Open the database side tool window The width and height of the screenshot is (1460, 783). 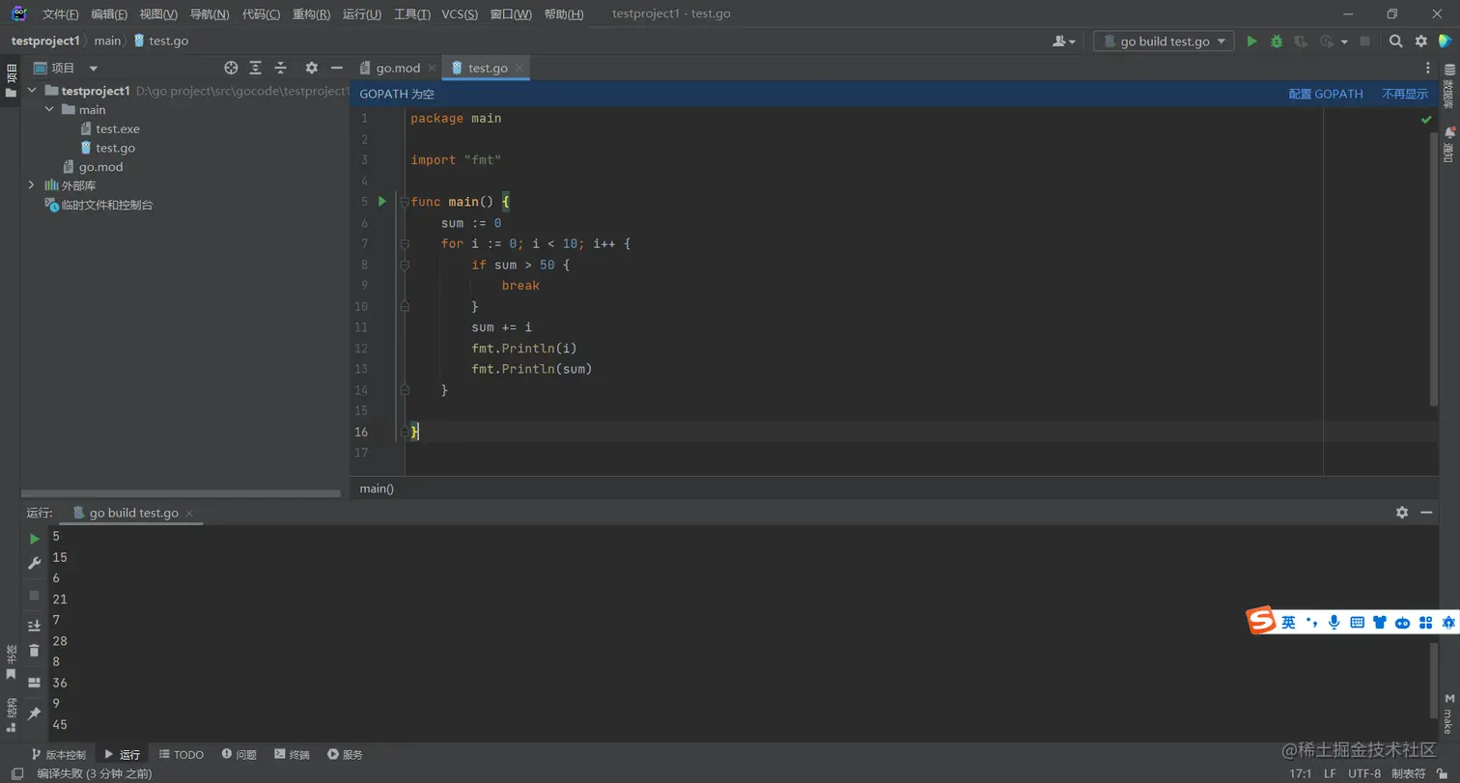point(1448,87)
